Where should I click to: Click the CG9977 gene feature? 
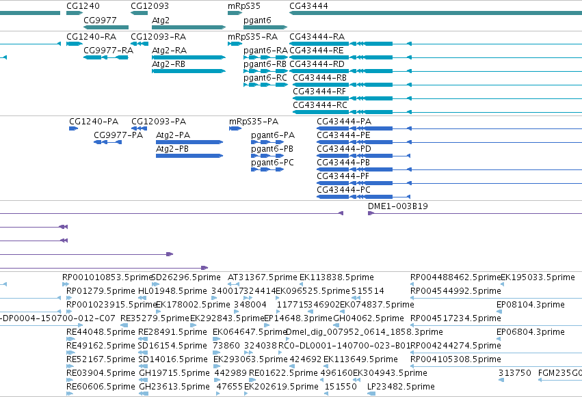pos(106,27)
